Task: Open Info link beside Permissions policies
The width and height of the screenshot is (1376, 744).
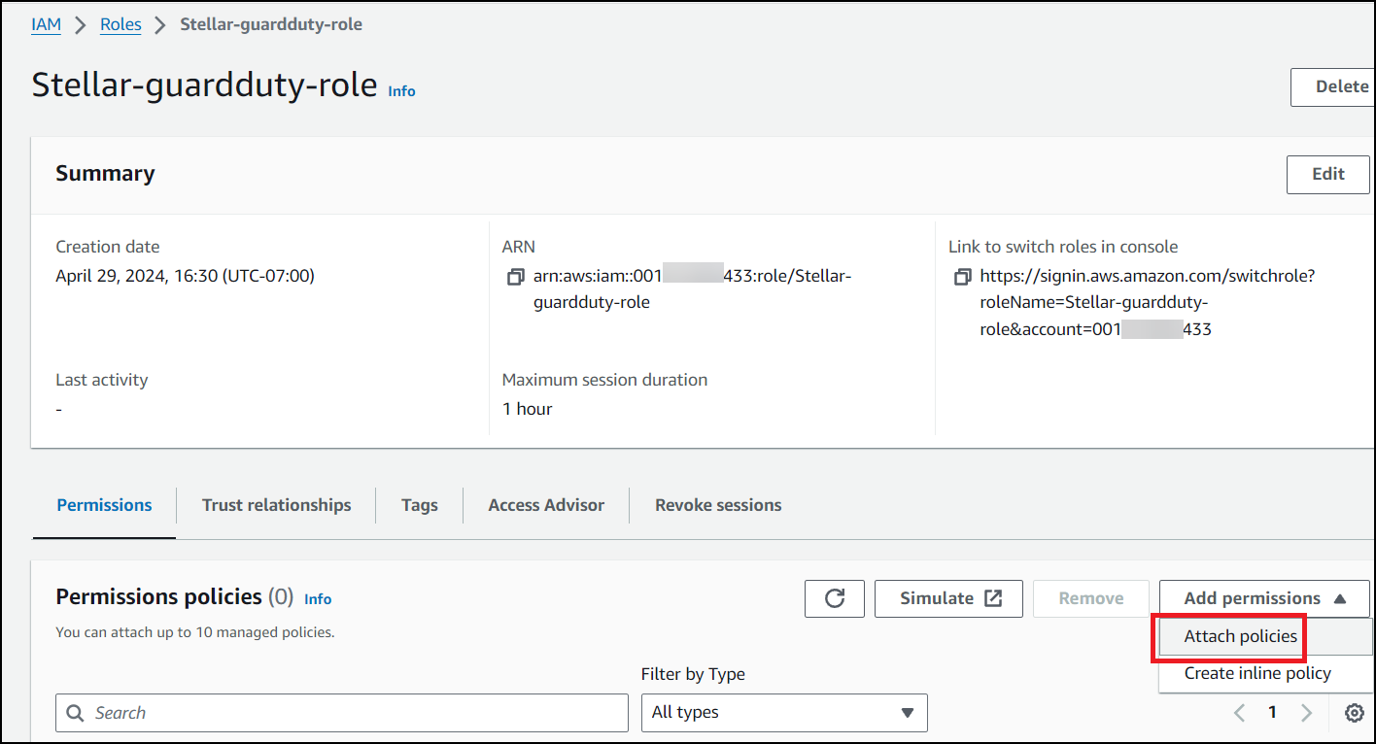Action: coord(318,599)
